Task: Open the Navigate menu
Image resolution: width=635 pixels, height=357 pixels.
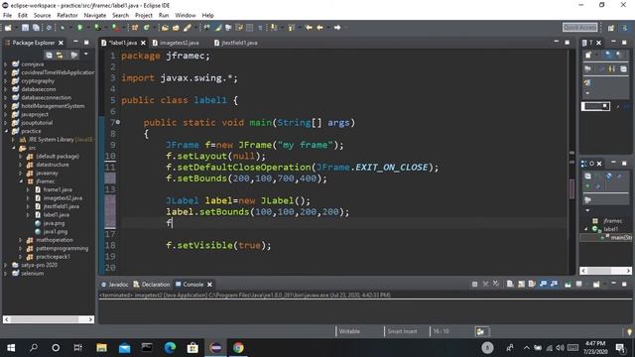Action: tap(95, 16)
